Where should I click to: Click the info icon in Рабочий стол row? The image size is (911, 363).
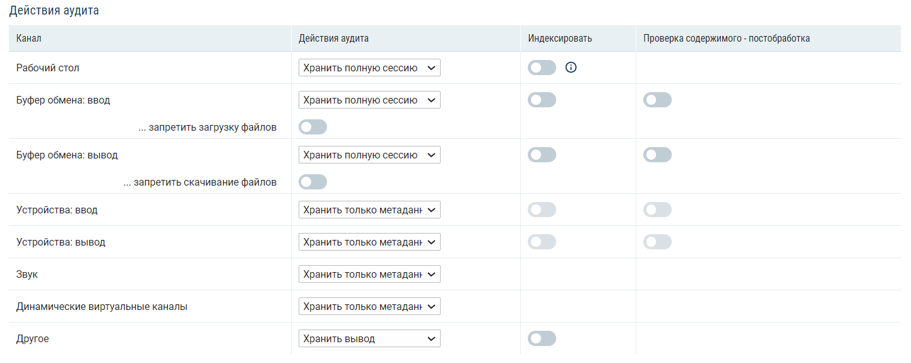[571, 68]
